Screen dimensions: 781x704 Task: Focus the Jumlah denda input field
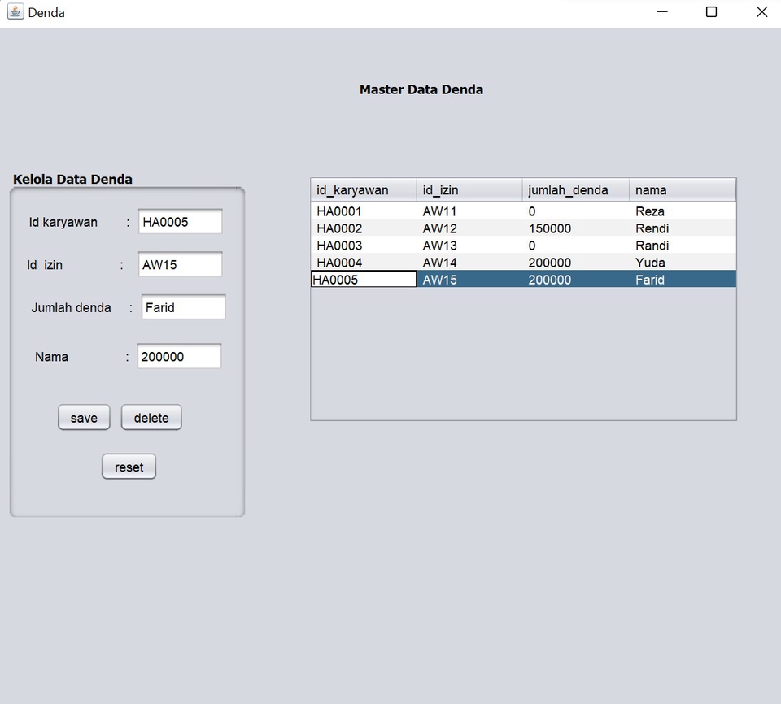183,307
